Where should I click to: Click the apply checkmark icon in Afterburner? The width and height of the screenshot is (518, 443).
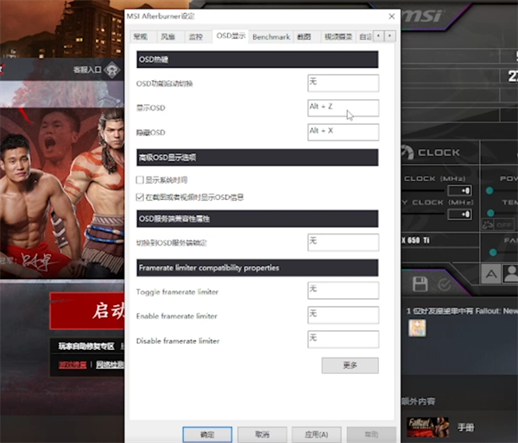pyautogui.click(x=444, y=284)
